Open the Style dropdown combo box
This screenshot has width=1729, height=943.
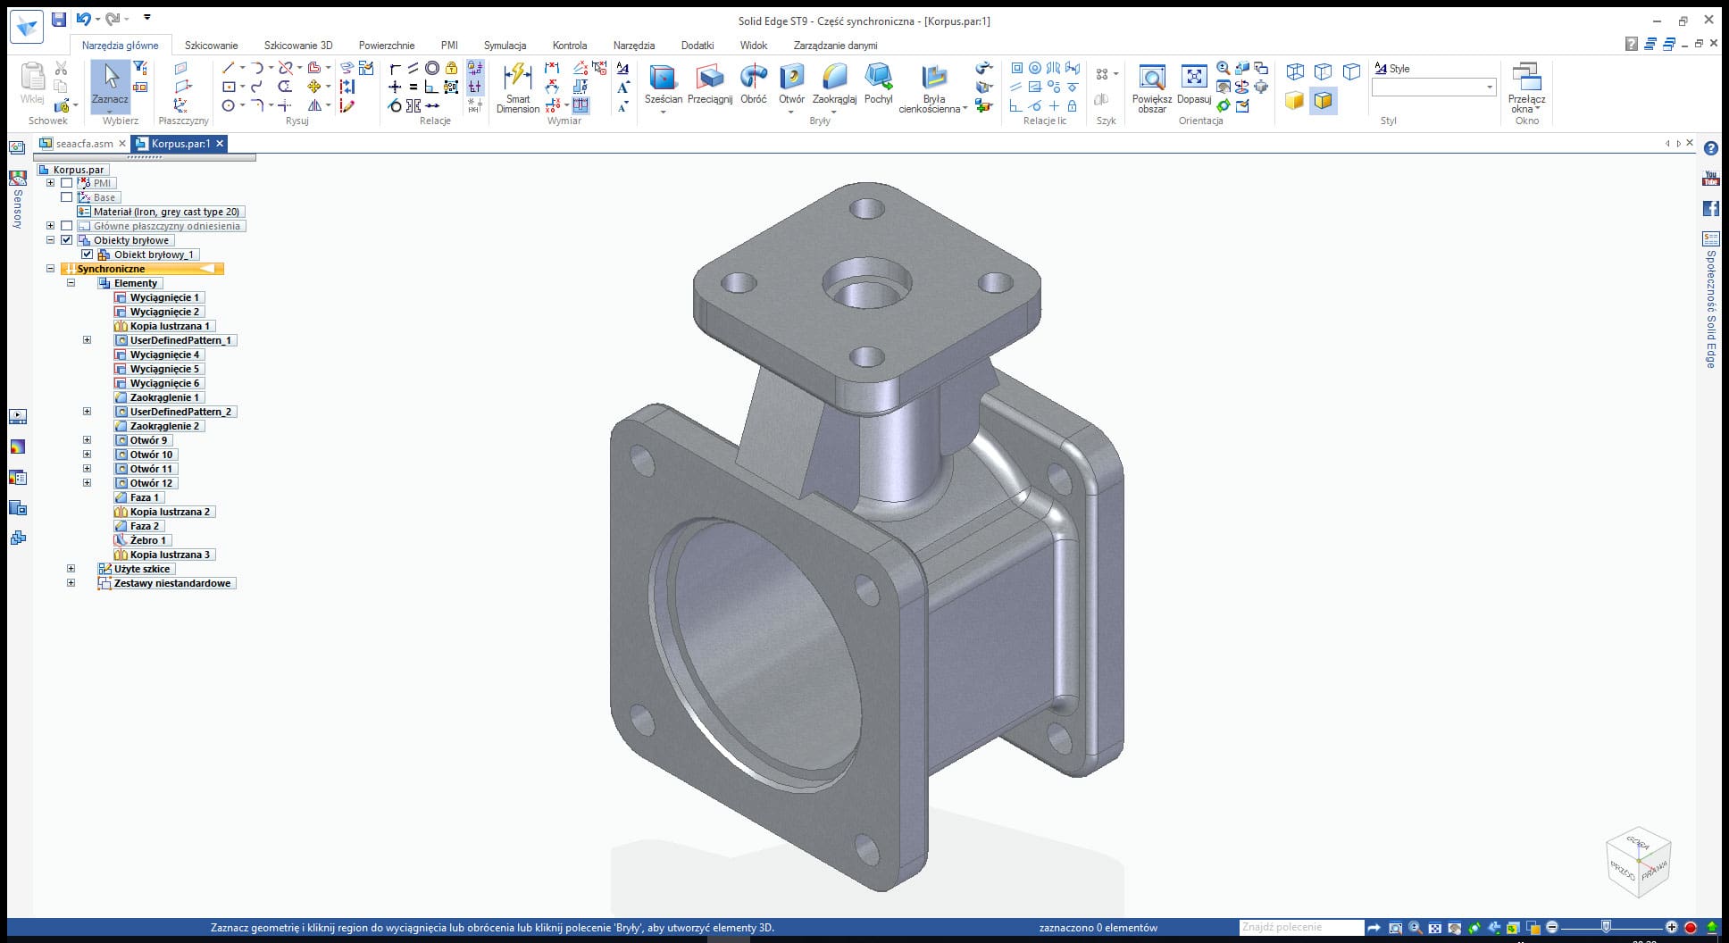coord(1489,88)
